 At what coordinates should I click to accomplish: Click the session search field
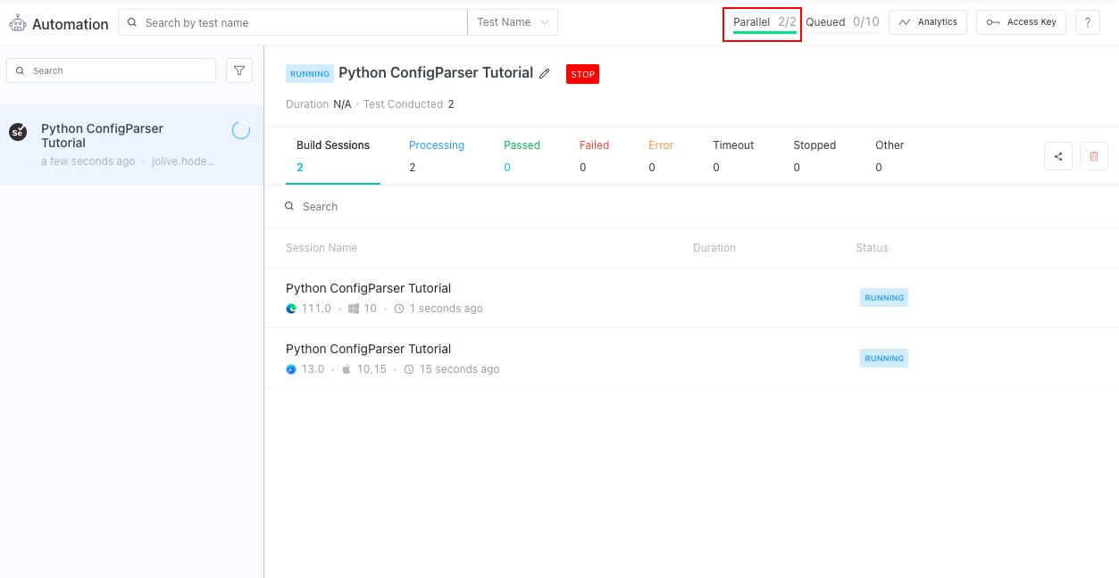click(447, 206)
